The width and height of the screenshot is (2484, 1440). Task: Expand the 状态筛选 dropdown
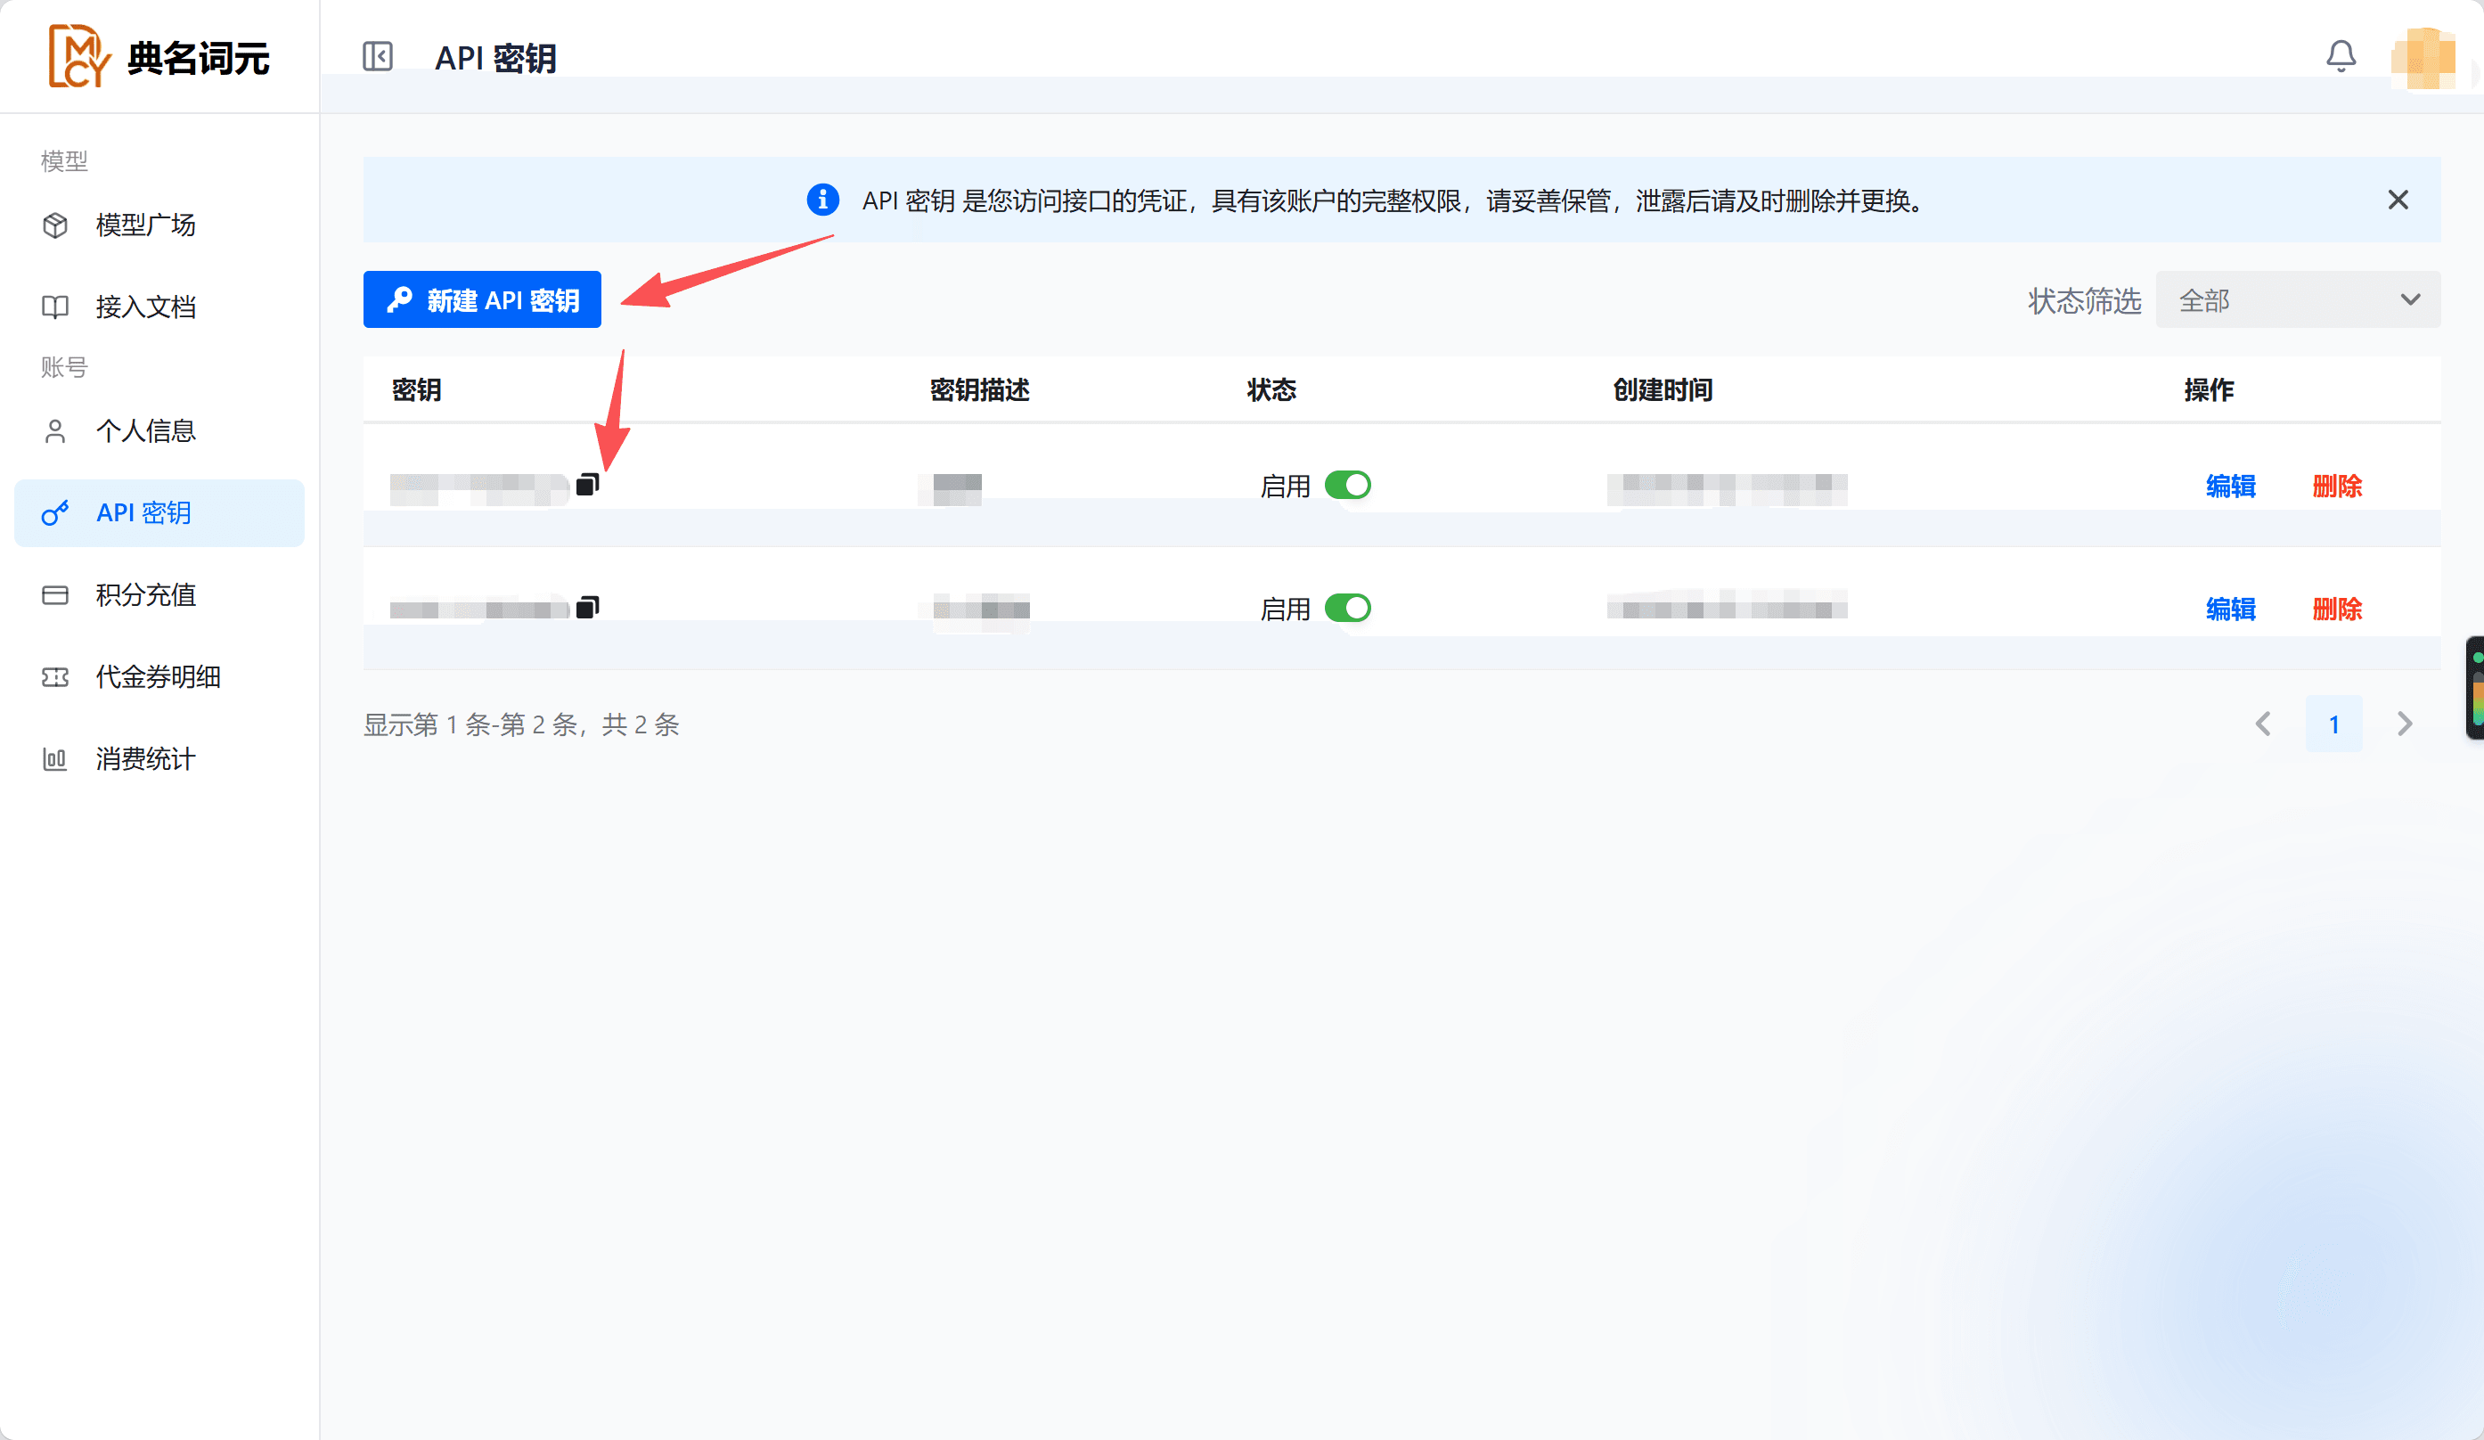click(2299, 299)
